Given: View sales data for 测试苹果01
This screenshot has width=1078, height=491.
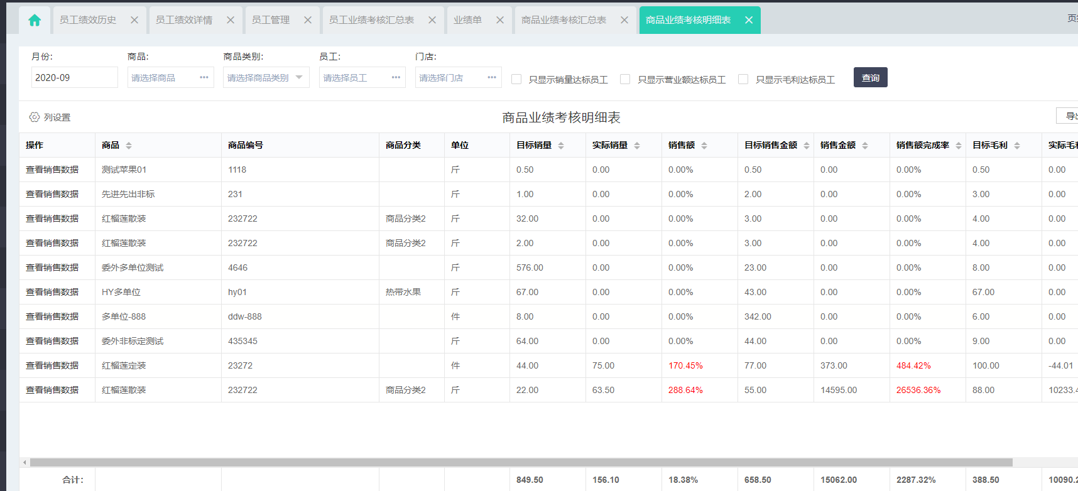Looking at the screenshot, I should coord(52,170).
